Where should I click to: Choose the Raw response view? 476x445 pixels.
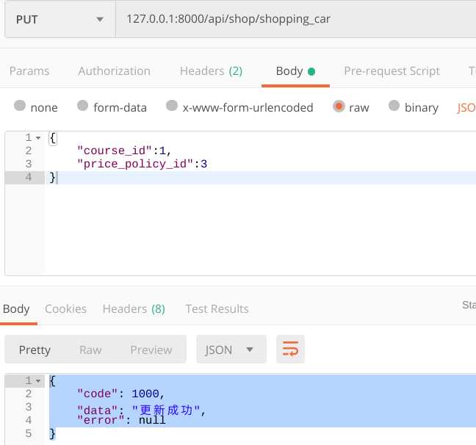[90, 350]
